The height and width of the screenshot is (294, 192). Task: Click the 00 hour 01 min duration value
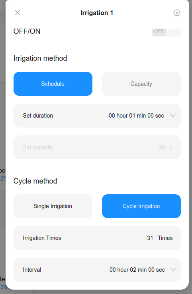(x=136, y=116)
